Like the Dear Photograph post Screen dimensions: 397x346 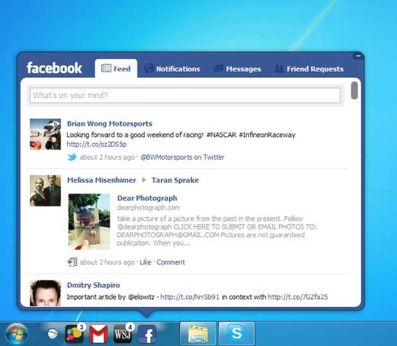click(145, 262)
